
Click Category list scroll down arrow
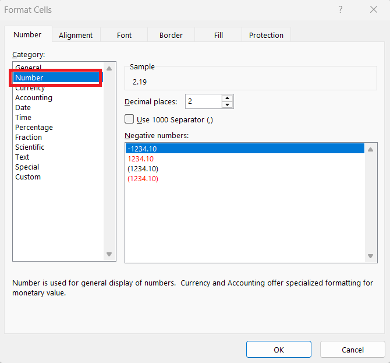(109, 254)
